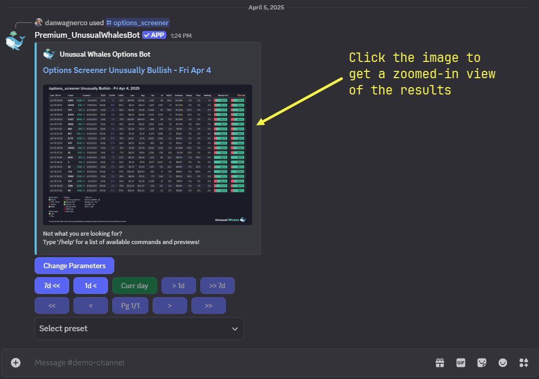
Task: Open the GIF picker icon
Action: 461,363
